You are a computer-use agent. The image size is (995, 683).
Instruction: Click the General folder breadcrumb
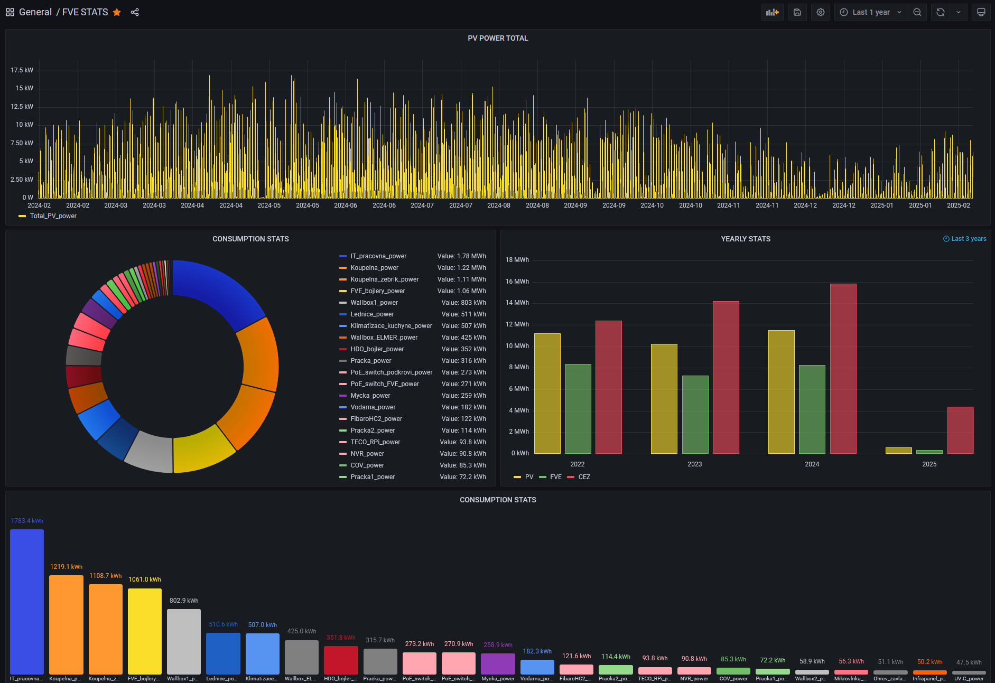pos(35,12)
